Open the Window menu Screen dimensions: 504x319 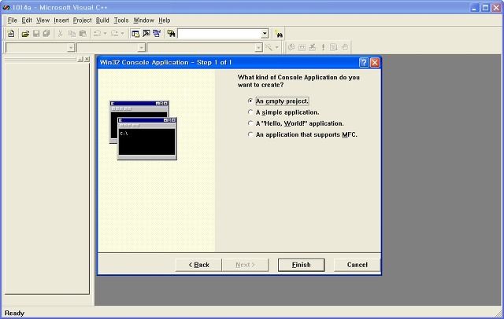coord(143,20)
